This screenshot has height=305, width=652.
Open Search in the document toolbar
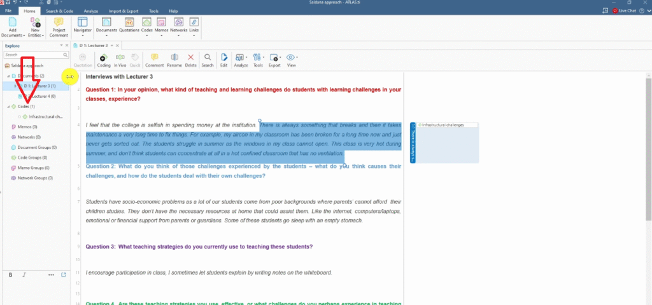pyautogui.click(x=208, y=59)
